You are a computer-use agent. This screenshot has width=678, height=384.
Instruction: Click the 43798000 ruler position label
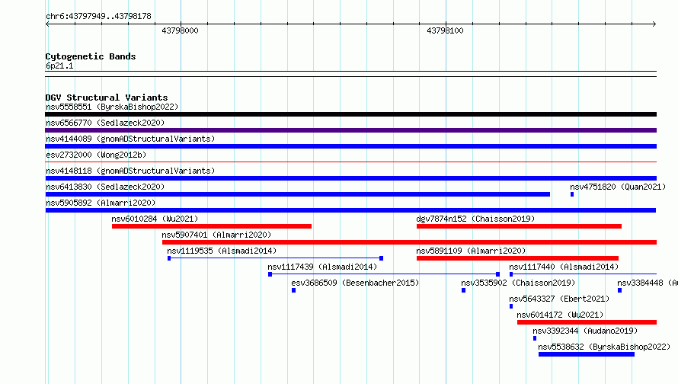[x=180, y=30]
